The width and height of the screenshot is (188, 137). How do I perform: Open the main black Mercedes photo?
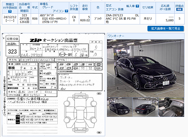[x=146, y=68]
